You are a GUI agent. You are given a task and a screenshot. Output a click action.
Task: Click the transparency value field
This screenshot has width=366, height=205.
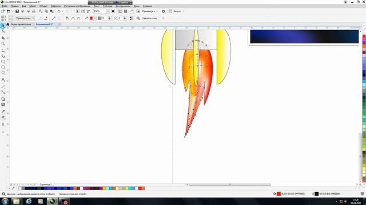tap(105, 18)
